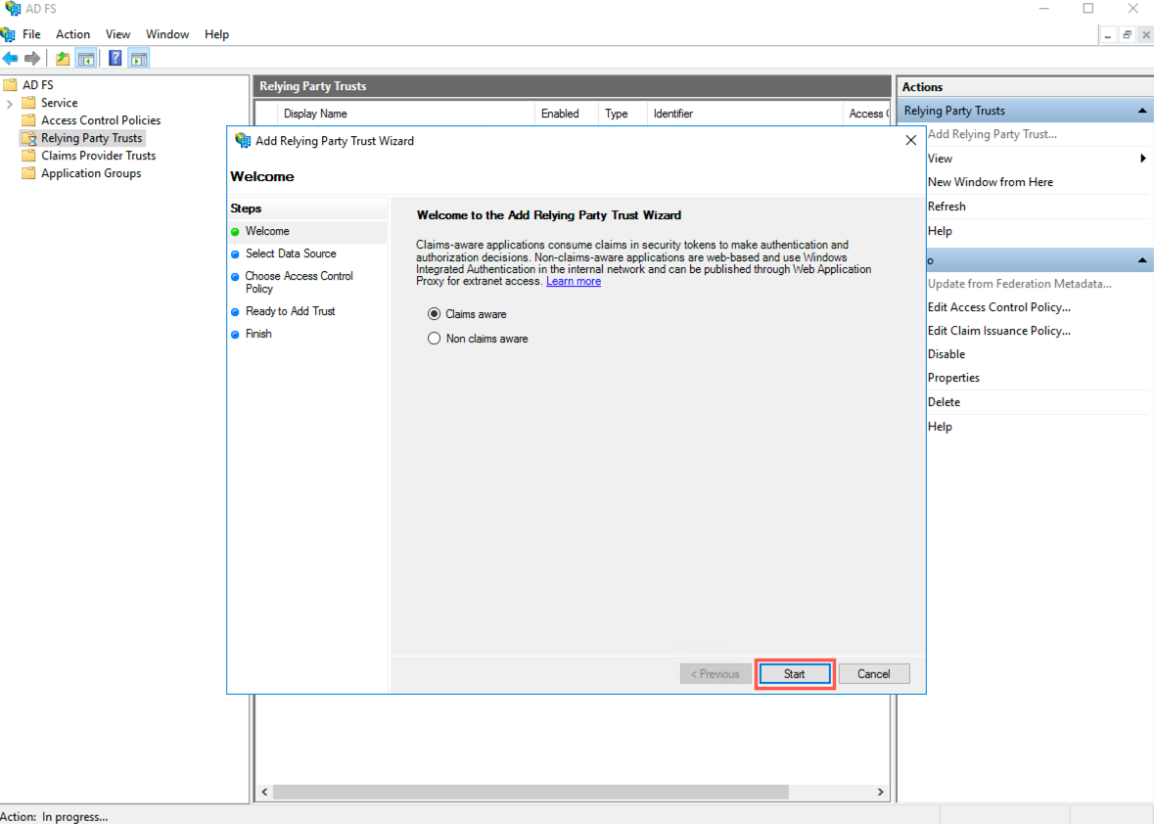Open the Learn more link

pyautogui.click(x=573, y=280)
